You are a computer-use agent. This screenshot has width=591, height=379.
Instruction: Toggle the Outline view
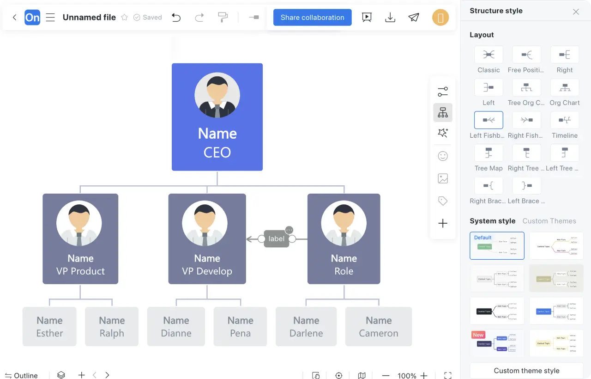(x=21, y=375)
